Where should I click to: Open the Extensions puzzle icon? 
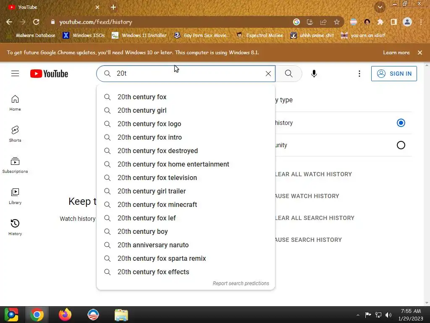(380, 22)
